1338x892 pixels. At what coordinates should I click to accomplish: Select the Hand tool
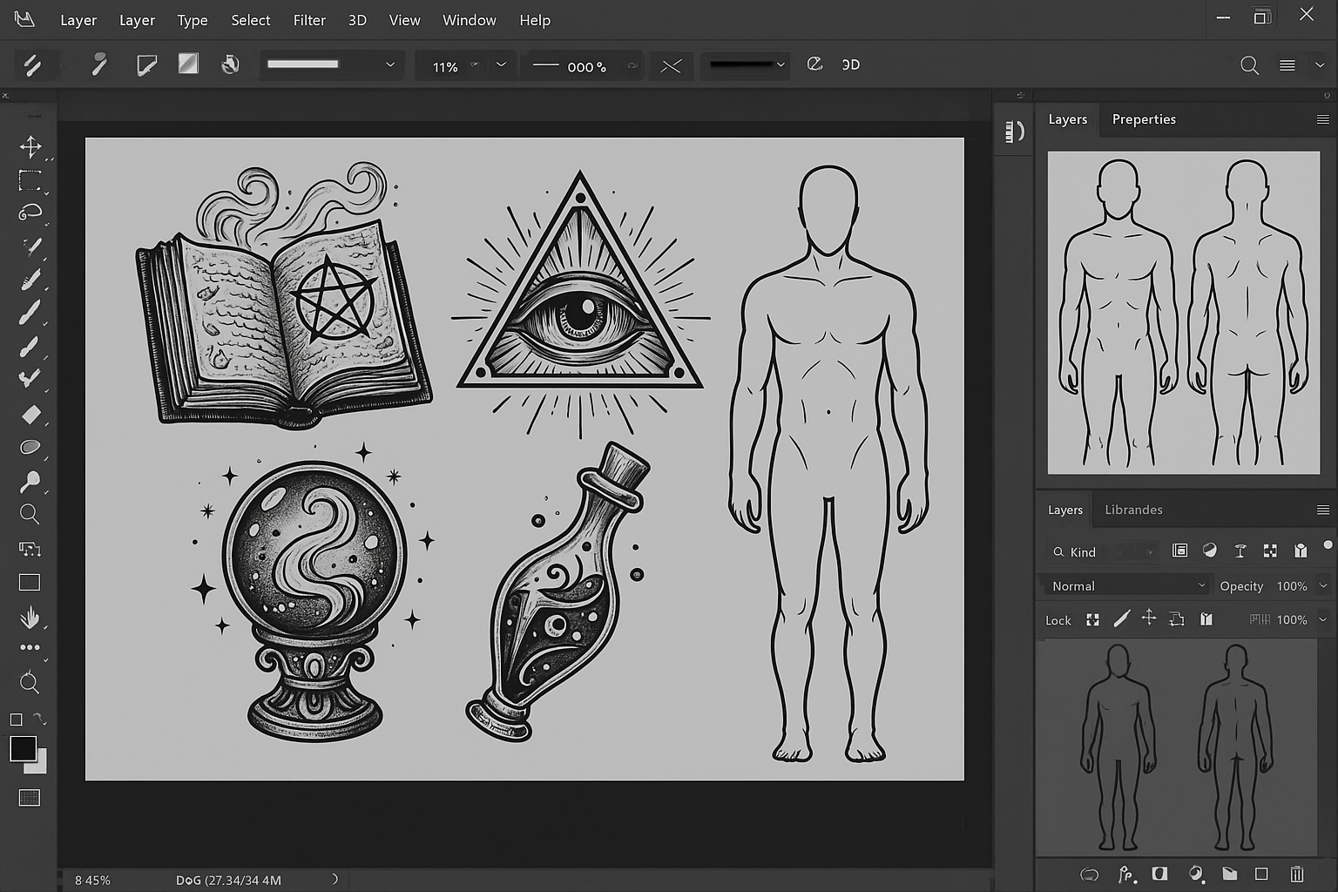30,618
